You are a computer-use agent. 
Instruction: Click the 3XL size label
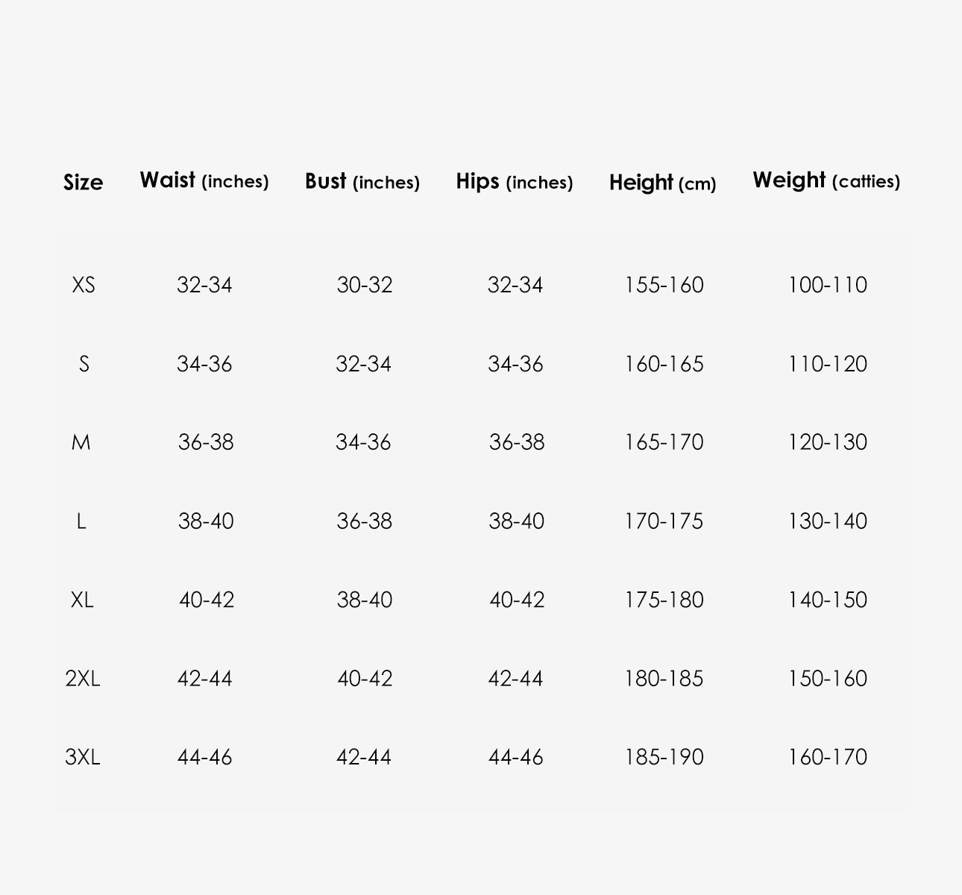tap(83, 757)
